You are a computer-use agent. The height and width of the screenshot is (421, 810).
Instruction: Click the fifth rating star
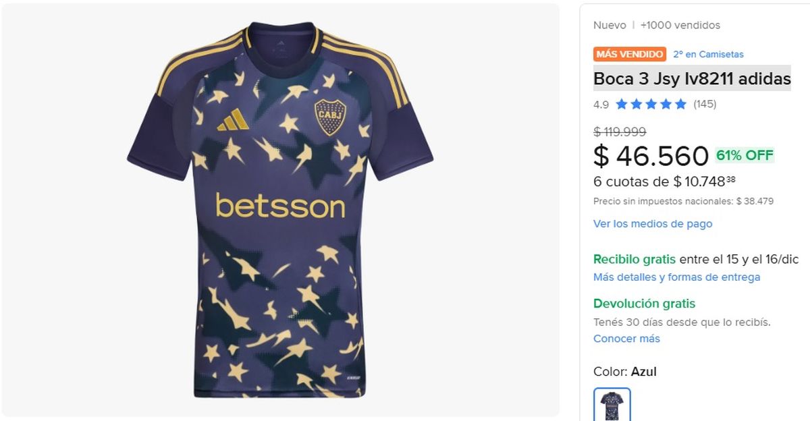(680, 104)
